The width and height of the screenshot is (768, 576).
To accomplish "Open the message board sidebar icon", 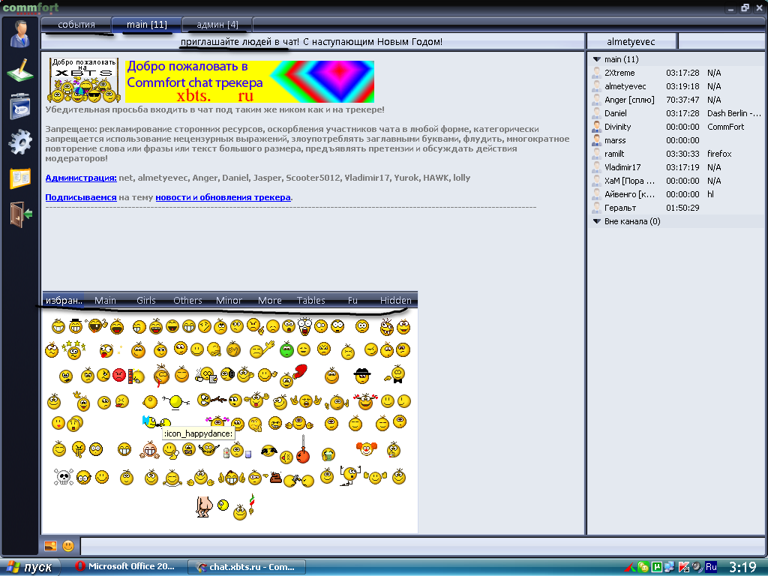I will click(x=20, y=106).
